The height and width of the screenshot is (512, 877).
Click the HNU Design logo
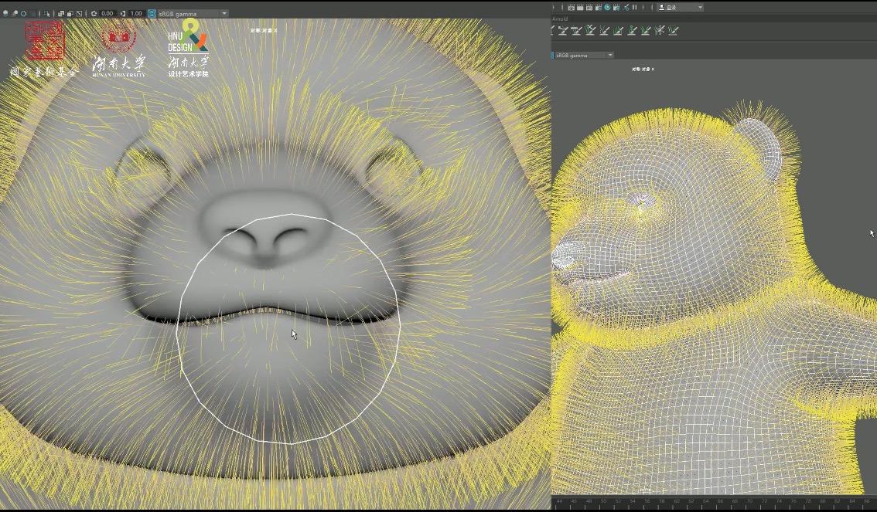pyautogui.click(x=188, y=49)
